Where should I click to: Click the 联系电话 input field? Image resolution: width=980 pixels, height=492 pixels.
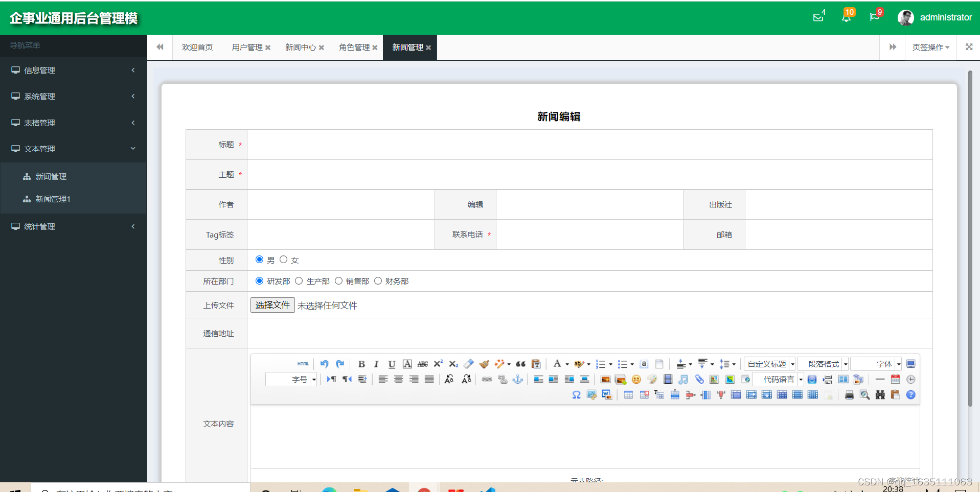[590, 235]
